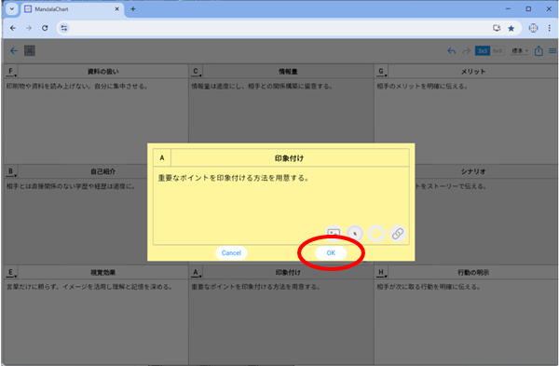Image resolution: width=559 pixels, height=366 pixels.
Task: Open the color palette icon in dialog
Action: tap(376, 234)
